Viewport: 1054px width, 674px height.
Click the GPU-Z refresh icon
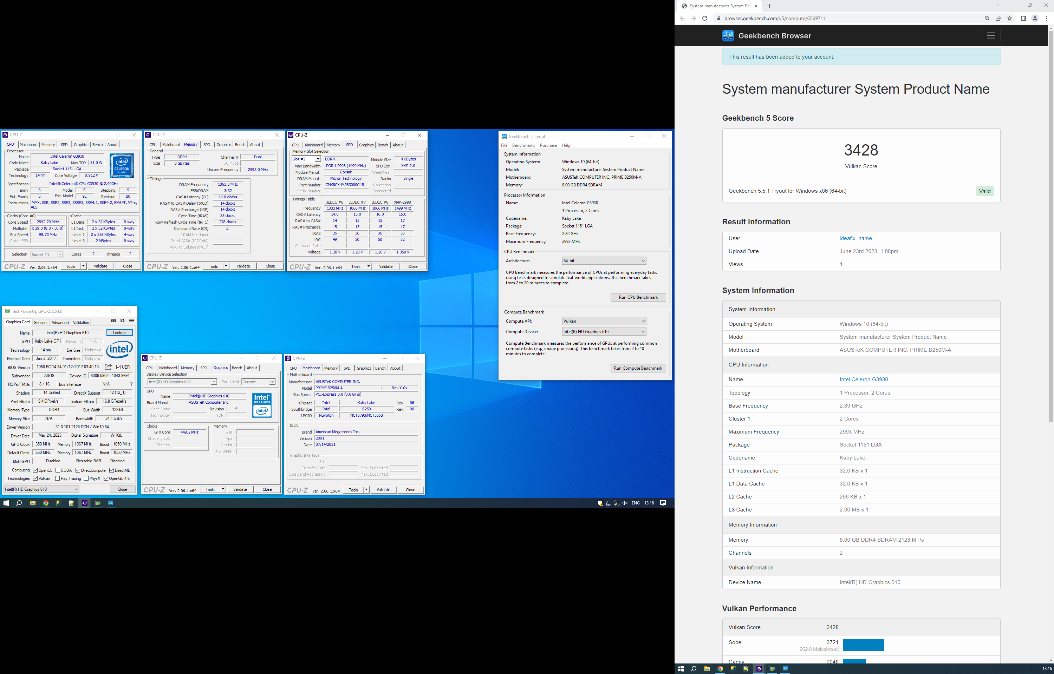123,321
